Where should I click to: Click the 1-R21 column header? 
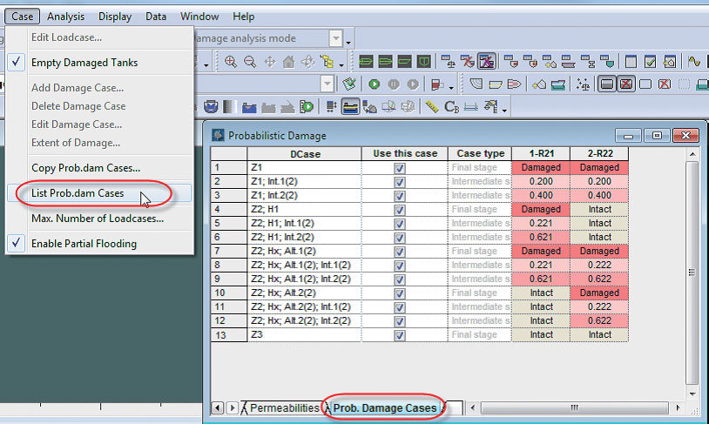tap(541, 154)
